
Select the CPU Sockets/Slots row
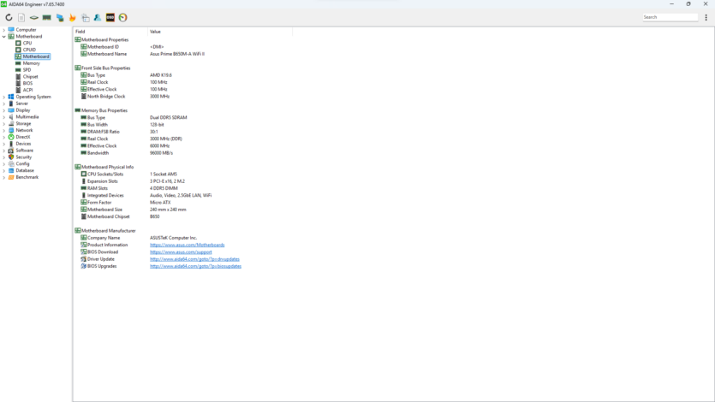point(128,174)
